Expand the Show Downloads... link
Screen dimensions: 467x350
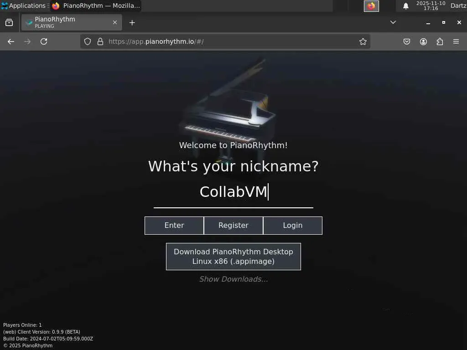(233, 279)
